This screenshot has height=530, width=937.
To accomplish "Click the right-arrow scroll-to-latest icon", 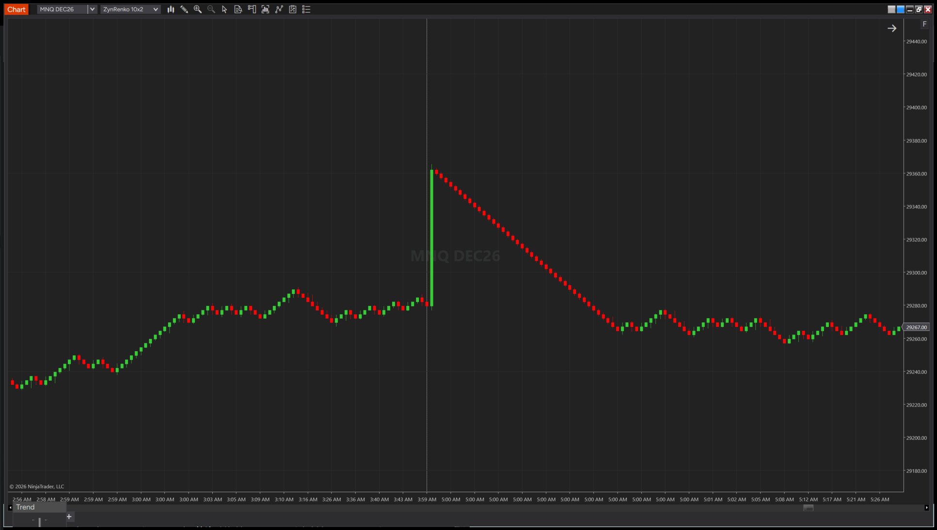I will (892, 28).
